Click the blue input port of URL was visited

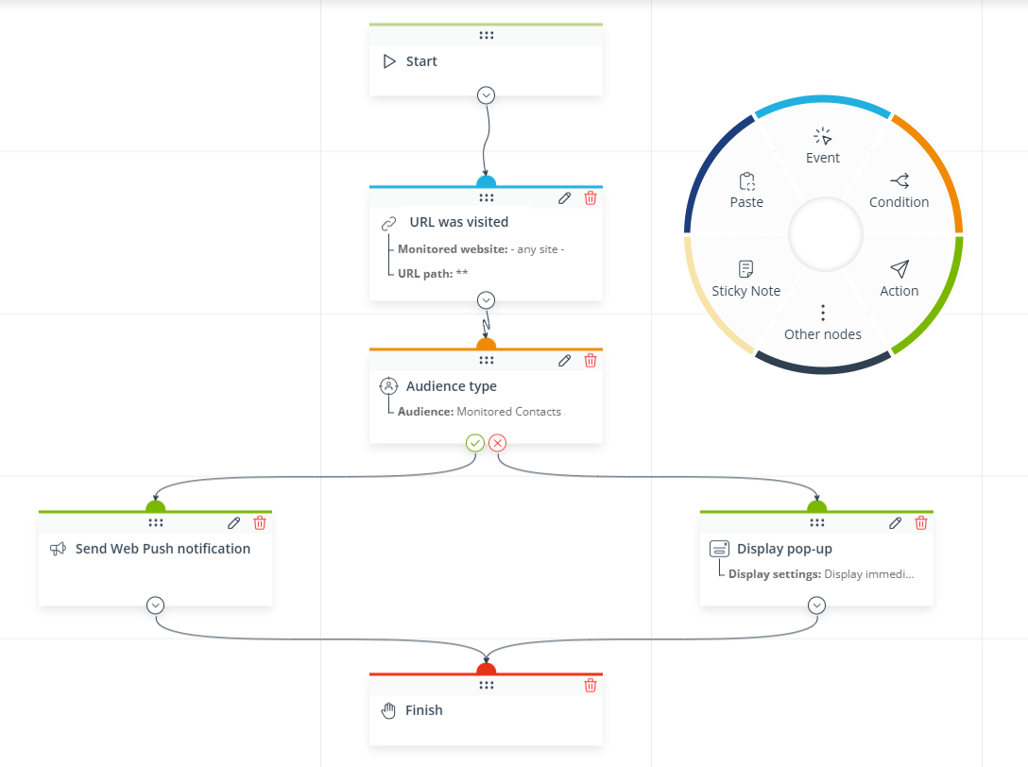[486, 181]
